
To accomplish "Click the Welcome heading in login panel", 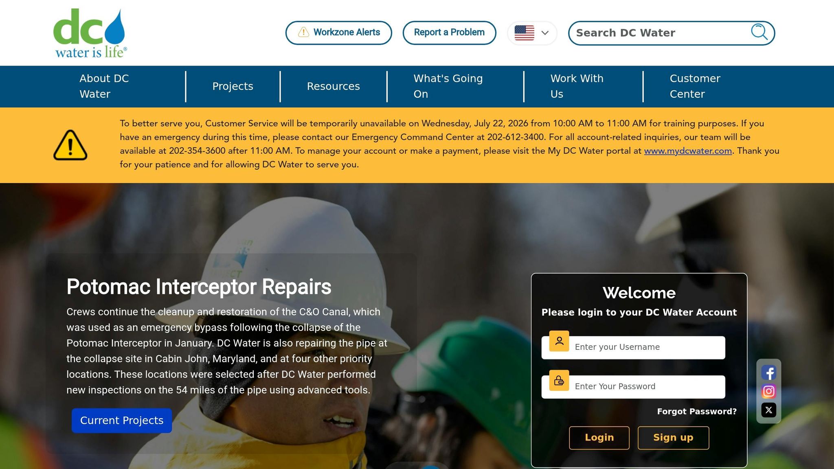I will 639,293.
